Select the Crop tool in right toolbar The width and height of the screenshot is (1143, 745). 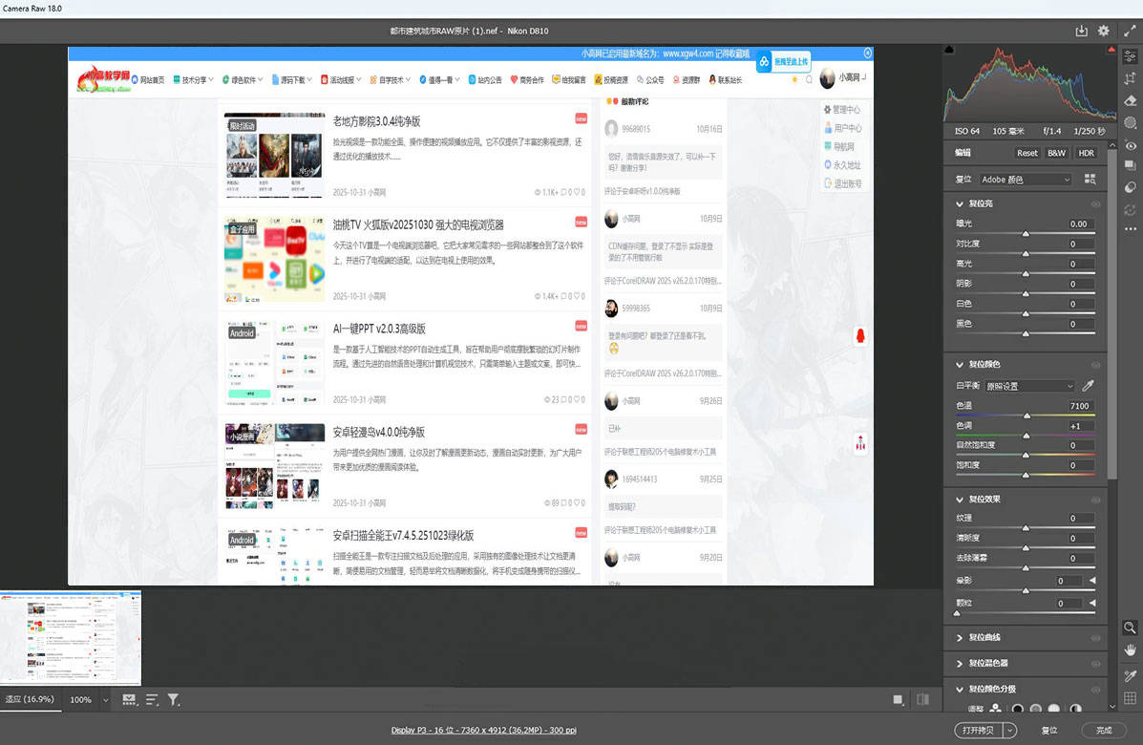coord(1130,78)
